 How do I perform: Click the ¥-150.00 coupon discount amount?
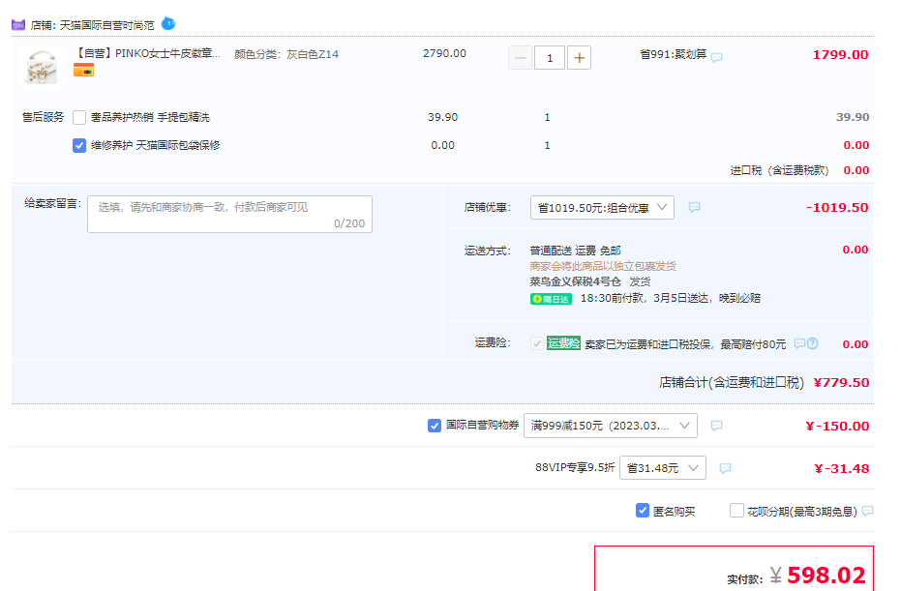coord(837,427)
